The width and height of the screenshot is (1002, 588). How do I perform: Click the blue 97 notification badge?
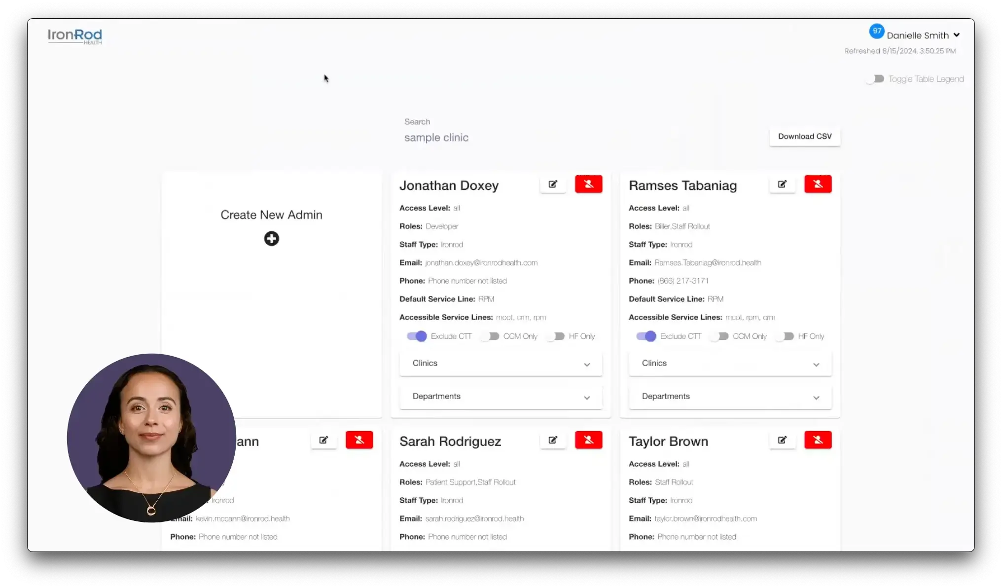[x=876, y=31]
